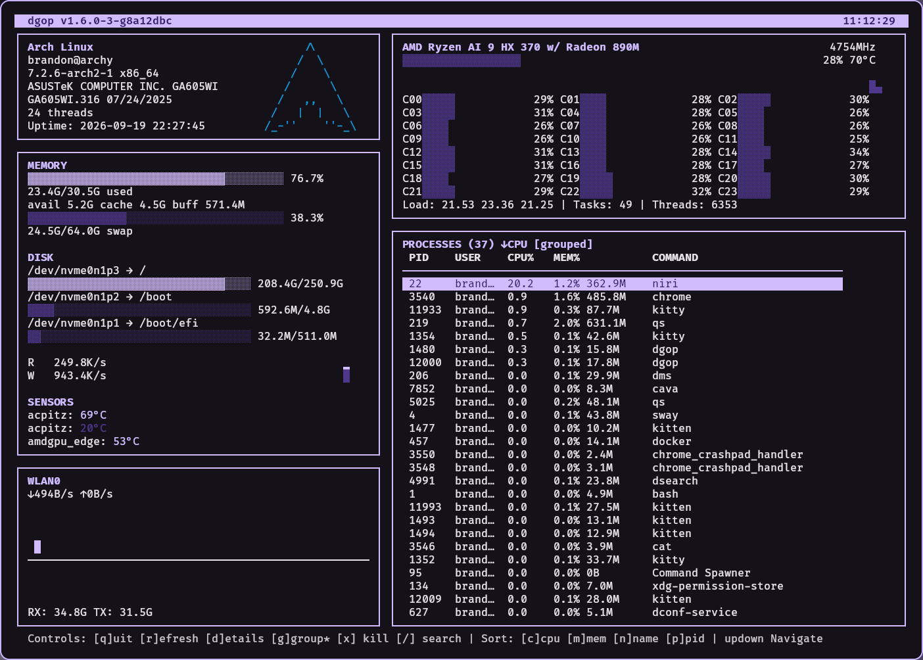
Task: Select the dgop process row PID 1480
Action: [623, 349]
